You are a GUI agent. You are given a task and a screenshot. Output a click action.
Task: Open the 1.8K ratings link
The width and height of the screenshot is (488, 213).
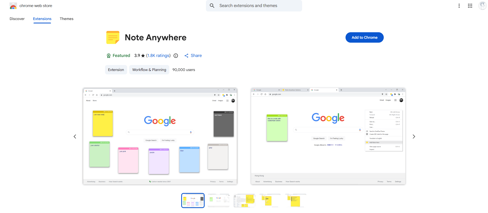point(158,56)
